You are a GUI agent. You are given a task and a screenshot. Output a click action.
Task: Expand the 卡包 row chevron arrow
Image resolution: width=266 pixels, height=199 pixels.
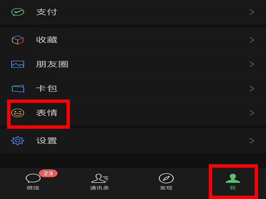coord(252,89)
